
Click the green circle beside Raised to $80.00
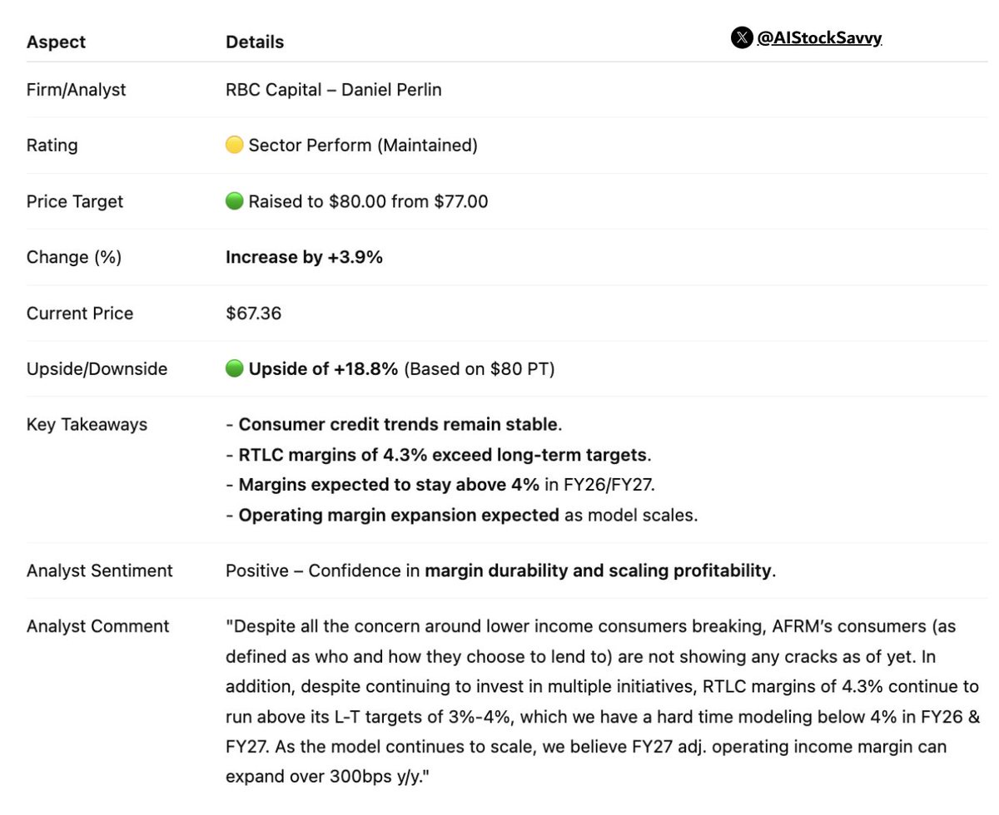pyautogui.click(x=235, y=201)
